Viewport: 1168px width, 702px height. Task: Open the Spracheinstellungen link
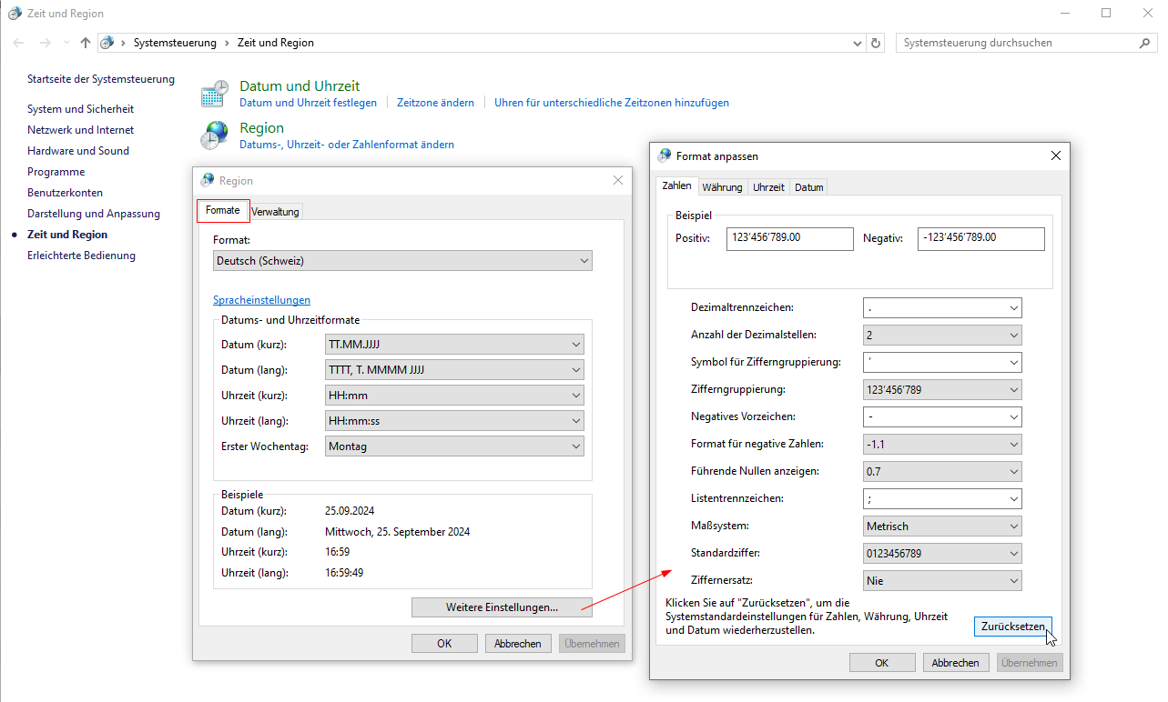(261, 300)
